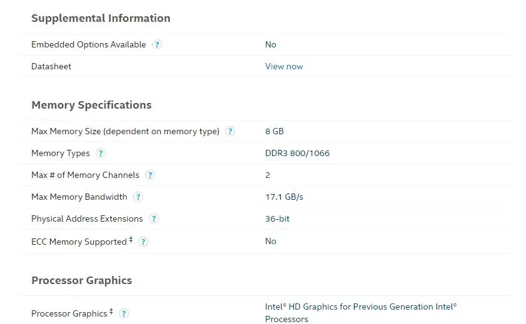Select the 'DDR3 800/1066' value
The width and height of the screenshot is (526, 324).
coord(297,154)
